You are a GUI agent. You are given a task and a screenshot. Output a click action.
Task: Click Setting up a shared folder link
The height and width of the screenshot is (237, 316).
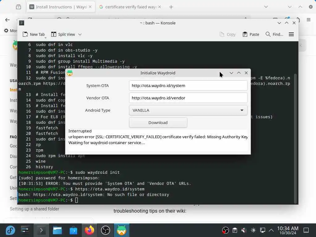click(35, 209)
